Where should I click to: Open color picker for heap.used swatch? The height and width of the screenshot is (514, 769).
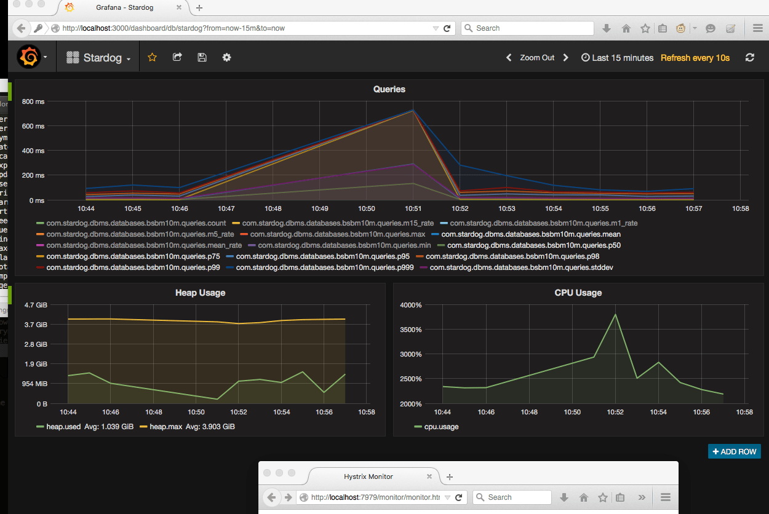(40, 426)
